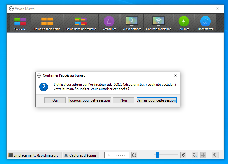Click the Chercher des... search field
The image size is (228, 164).
(x=117, y=155)
